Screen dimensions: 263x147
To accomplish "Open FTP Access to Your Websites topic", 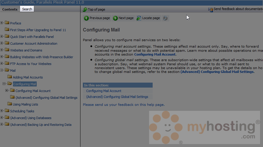I will coord(31,64).
